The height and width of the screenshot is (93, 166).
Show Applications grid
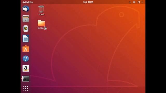(x=26, y=88)
